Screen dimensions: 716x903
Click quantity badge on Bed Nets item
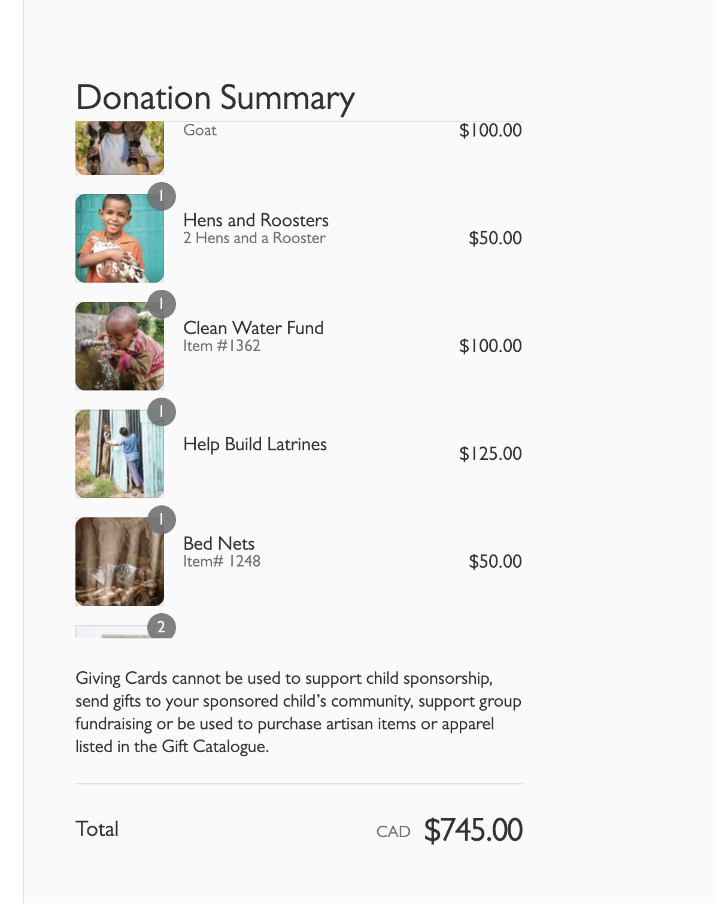(161, 520)
